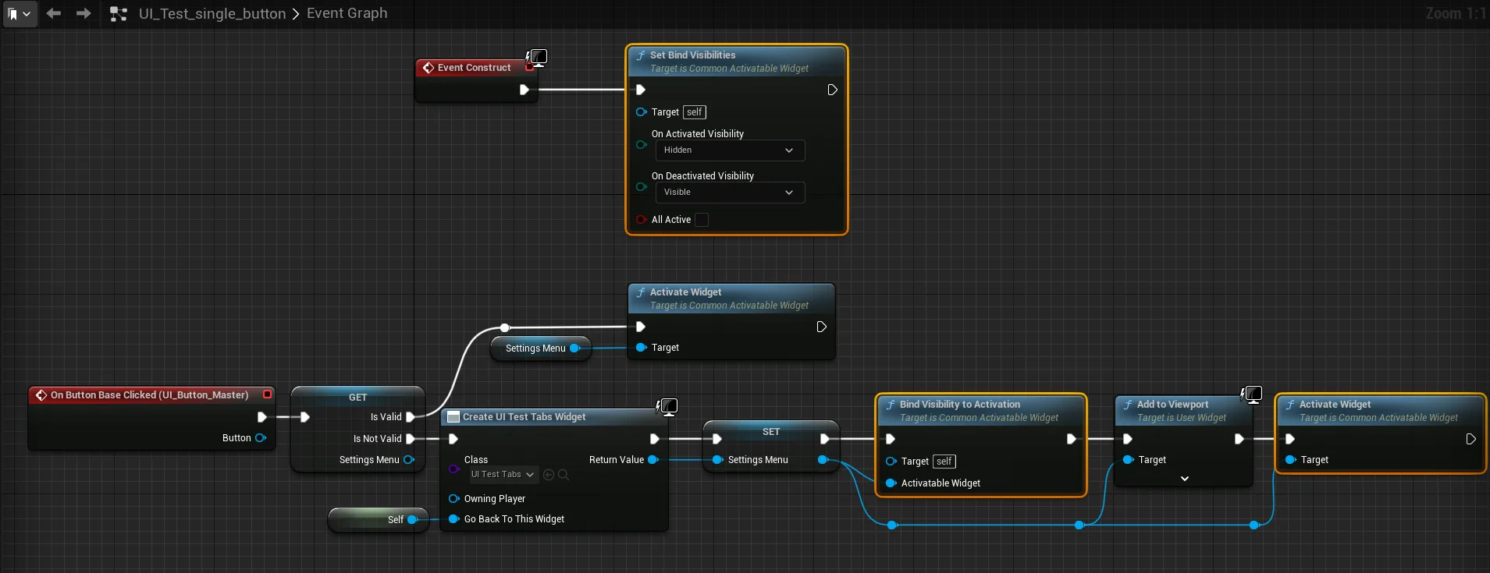Click Event Construct output delegate pin
Viewport: 1490px width, 573px height.
530,68
